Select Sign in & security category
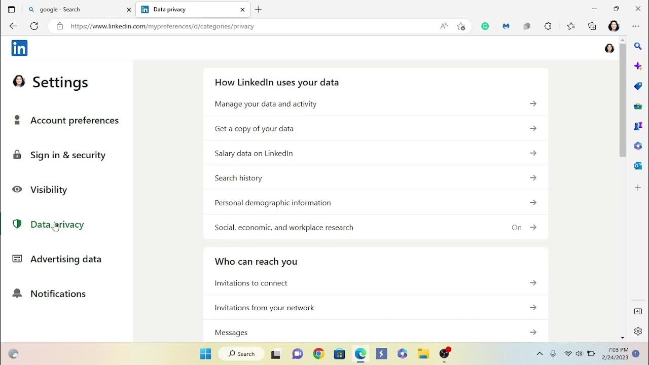Image resolution: width=649 pixels, height=365 pixels. click(68, 155)
